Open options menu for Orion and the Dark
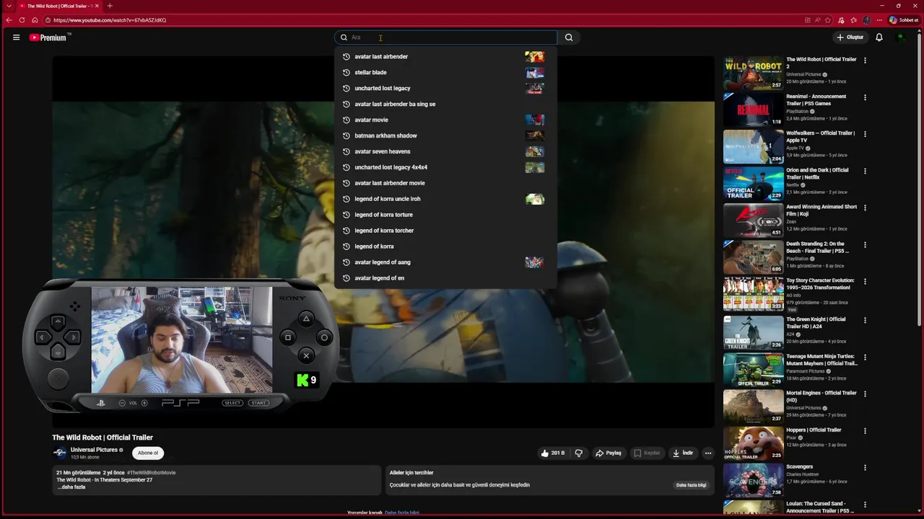924x519 pixels. [865, 171]
